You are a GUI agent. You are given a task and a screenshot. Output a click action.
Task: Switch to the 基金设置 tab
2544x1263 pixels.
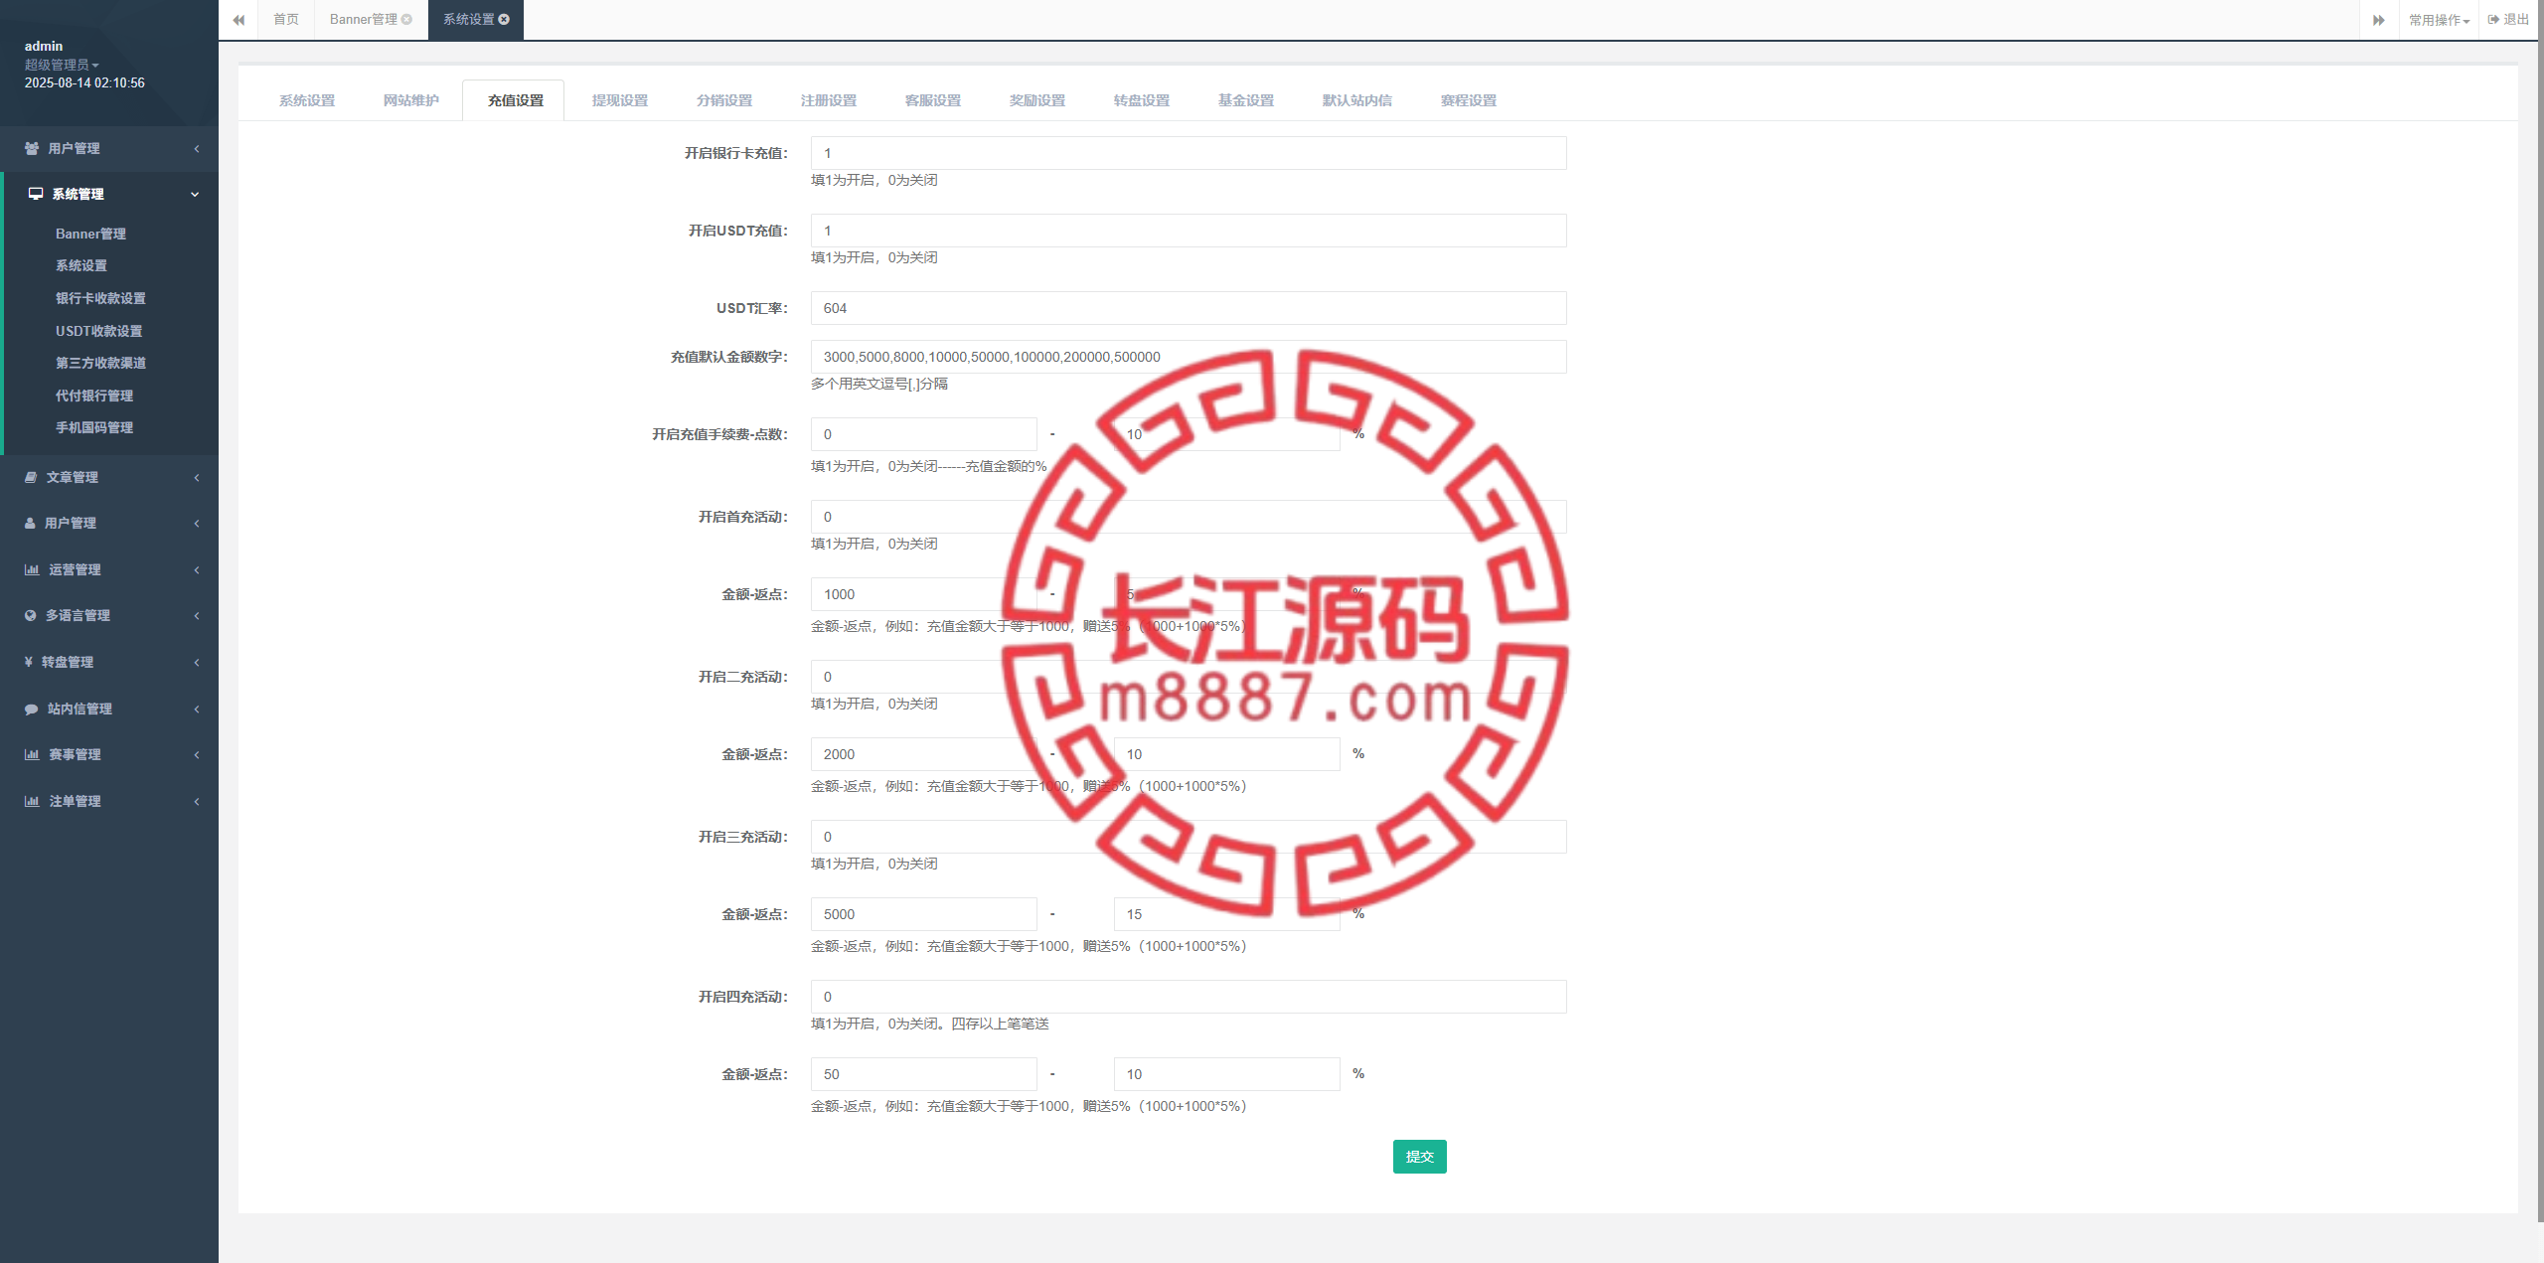coord(1246,100)
